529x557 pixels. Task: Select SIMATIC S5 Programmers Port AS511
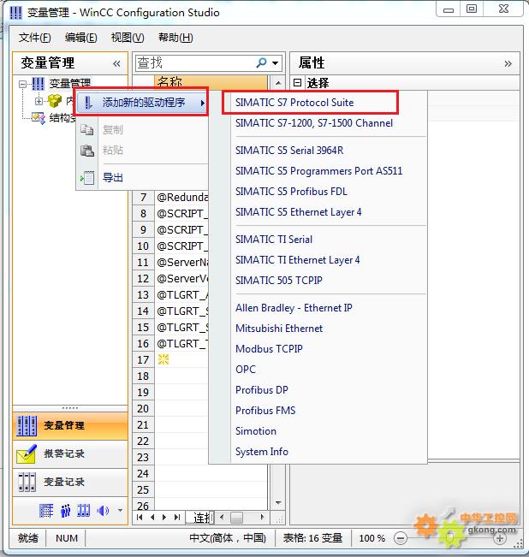tap(318, 171)
